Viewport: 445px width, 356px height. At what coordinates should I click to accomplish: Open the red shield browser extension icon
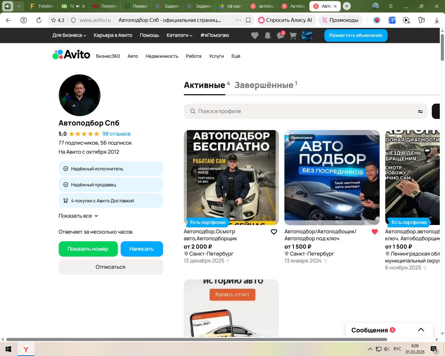point(377,20)
